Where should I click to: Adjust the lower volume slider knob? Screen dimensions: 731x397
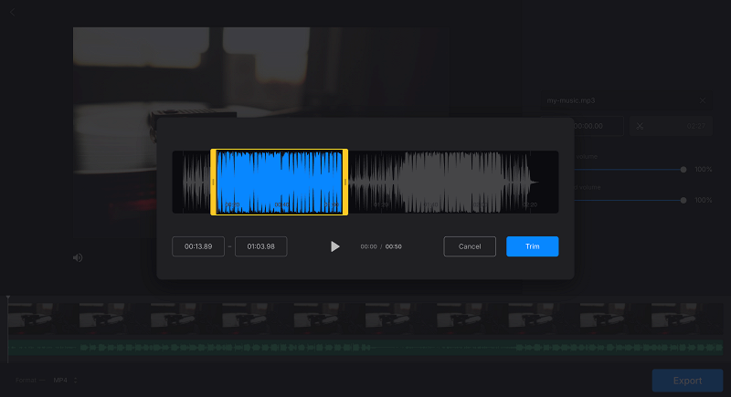tap(683, 200)
